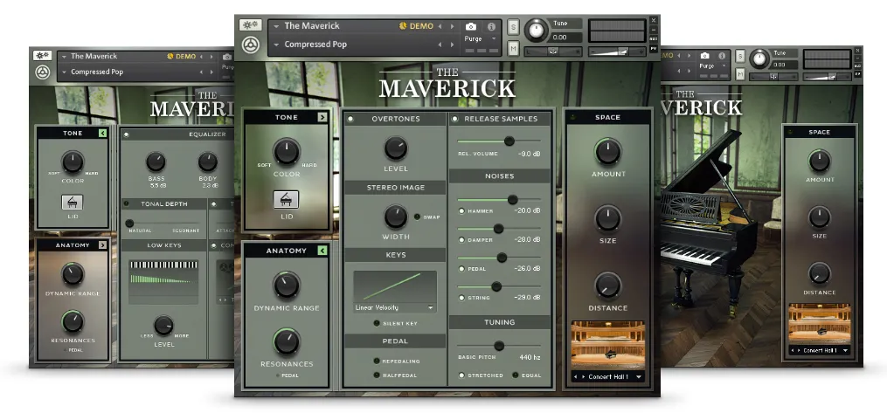Click the Tune knob in center window
The height and width of the screenshot is (413, 887).
537,30
